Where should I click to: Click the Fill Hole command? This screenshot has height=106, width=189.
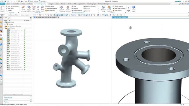(75, 9)
